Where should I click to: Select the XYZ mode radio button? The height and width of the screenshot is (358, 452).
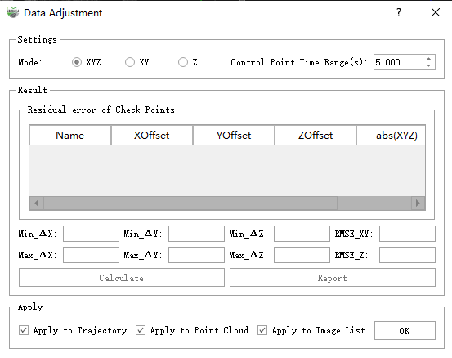coord(77,62)
